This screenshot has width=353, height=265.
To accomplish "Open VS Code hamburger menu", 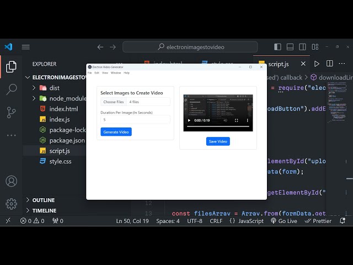I will 26,47.
